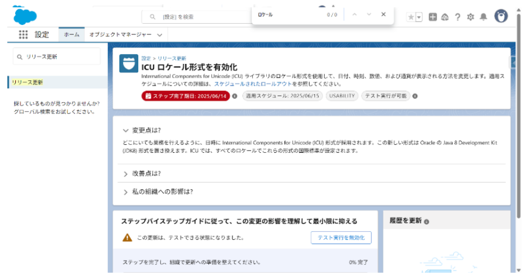This screenshot has width=527, height=280.
Task: Open the global actions plus icon
Action: 433,17
